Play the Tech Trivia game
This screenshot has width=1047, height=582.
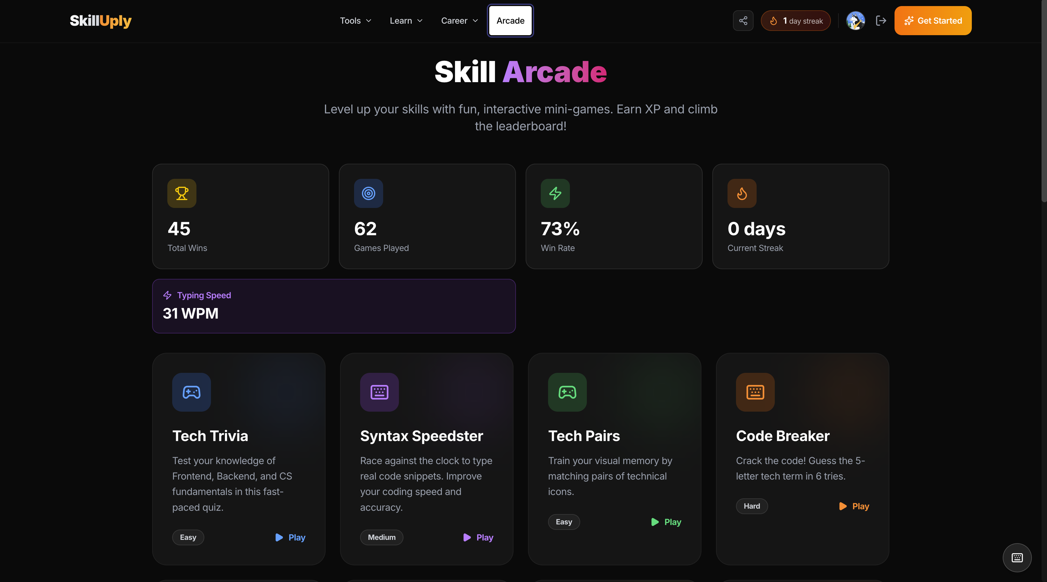coord(290,537)
